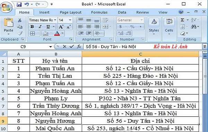The width and height of the screenshot is (208, 132).
Task: Toggle Underline formatting
Action: pyautogui.click(x=48, y=27)
